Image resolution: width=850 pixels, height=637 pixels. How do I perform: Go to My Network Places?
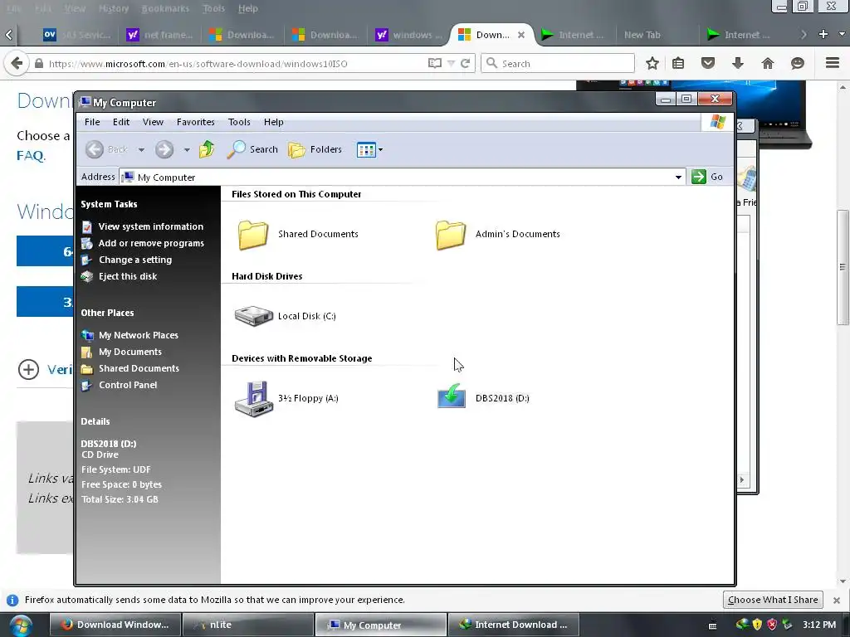(x=139, y=335)
